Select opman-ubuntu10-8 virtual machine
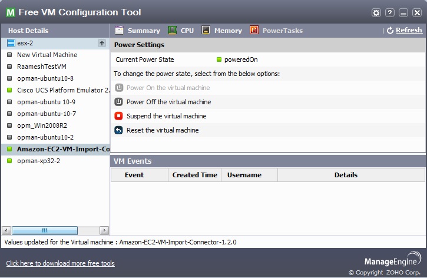 point(45,78)
